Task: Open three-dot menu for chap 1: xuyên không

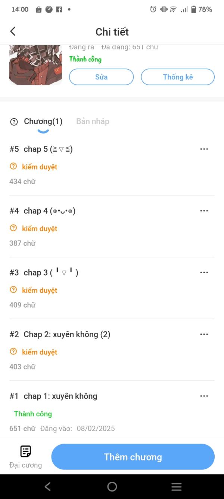Action: pyautogui.click(x=204, y=396)
